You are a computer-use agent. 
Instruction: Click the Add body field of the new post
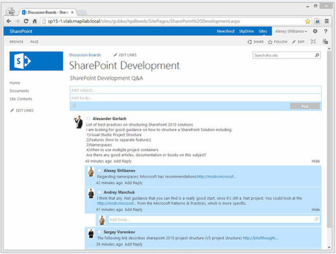point(196,98)
